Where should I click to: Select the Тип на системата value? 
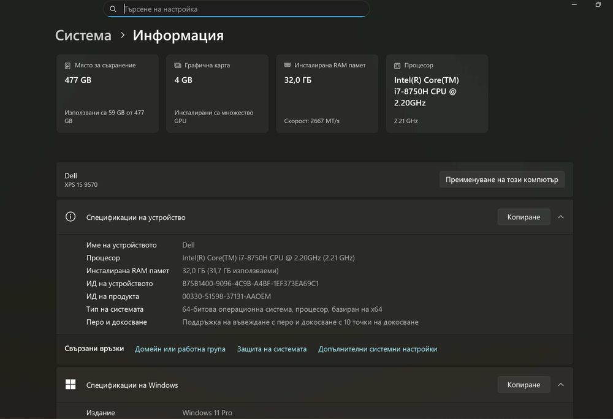coord(282,309)
